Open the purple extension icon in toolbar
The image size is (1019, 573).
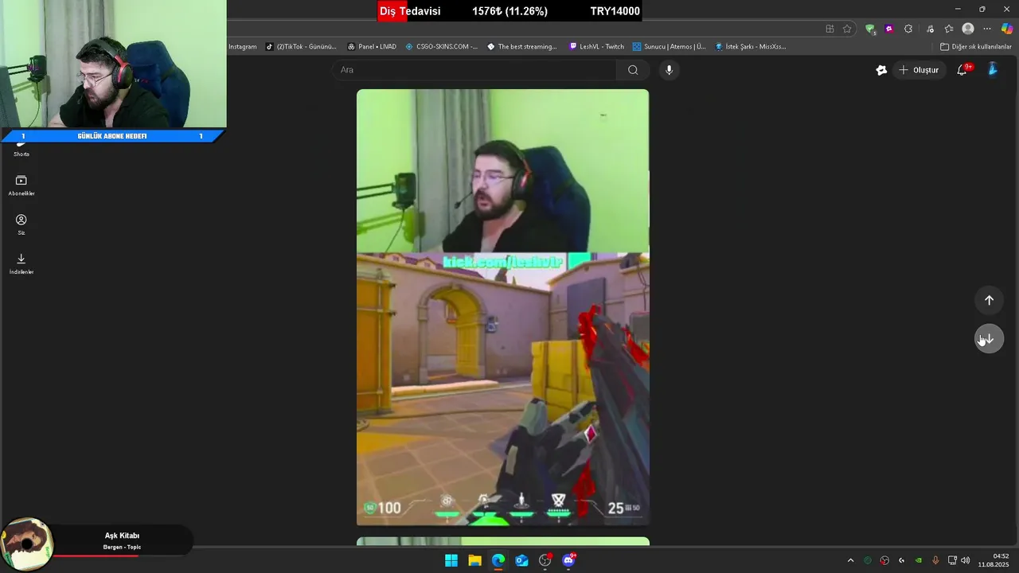point(889,29)
